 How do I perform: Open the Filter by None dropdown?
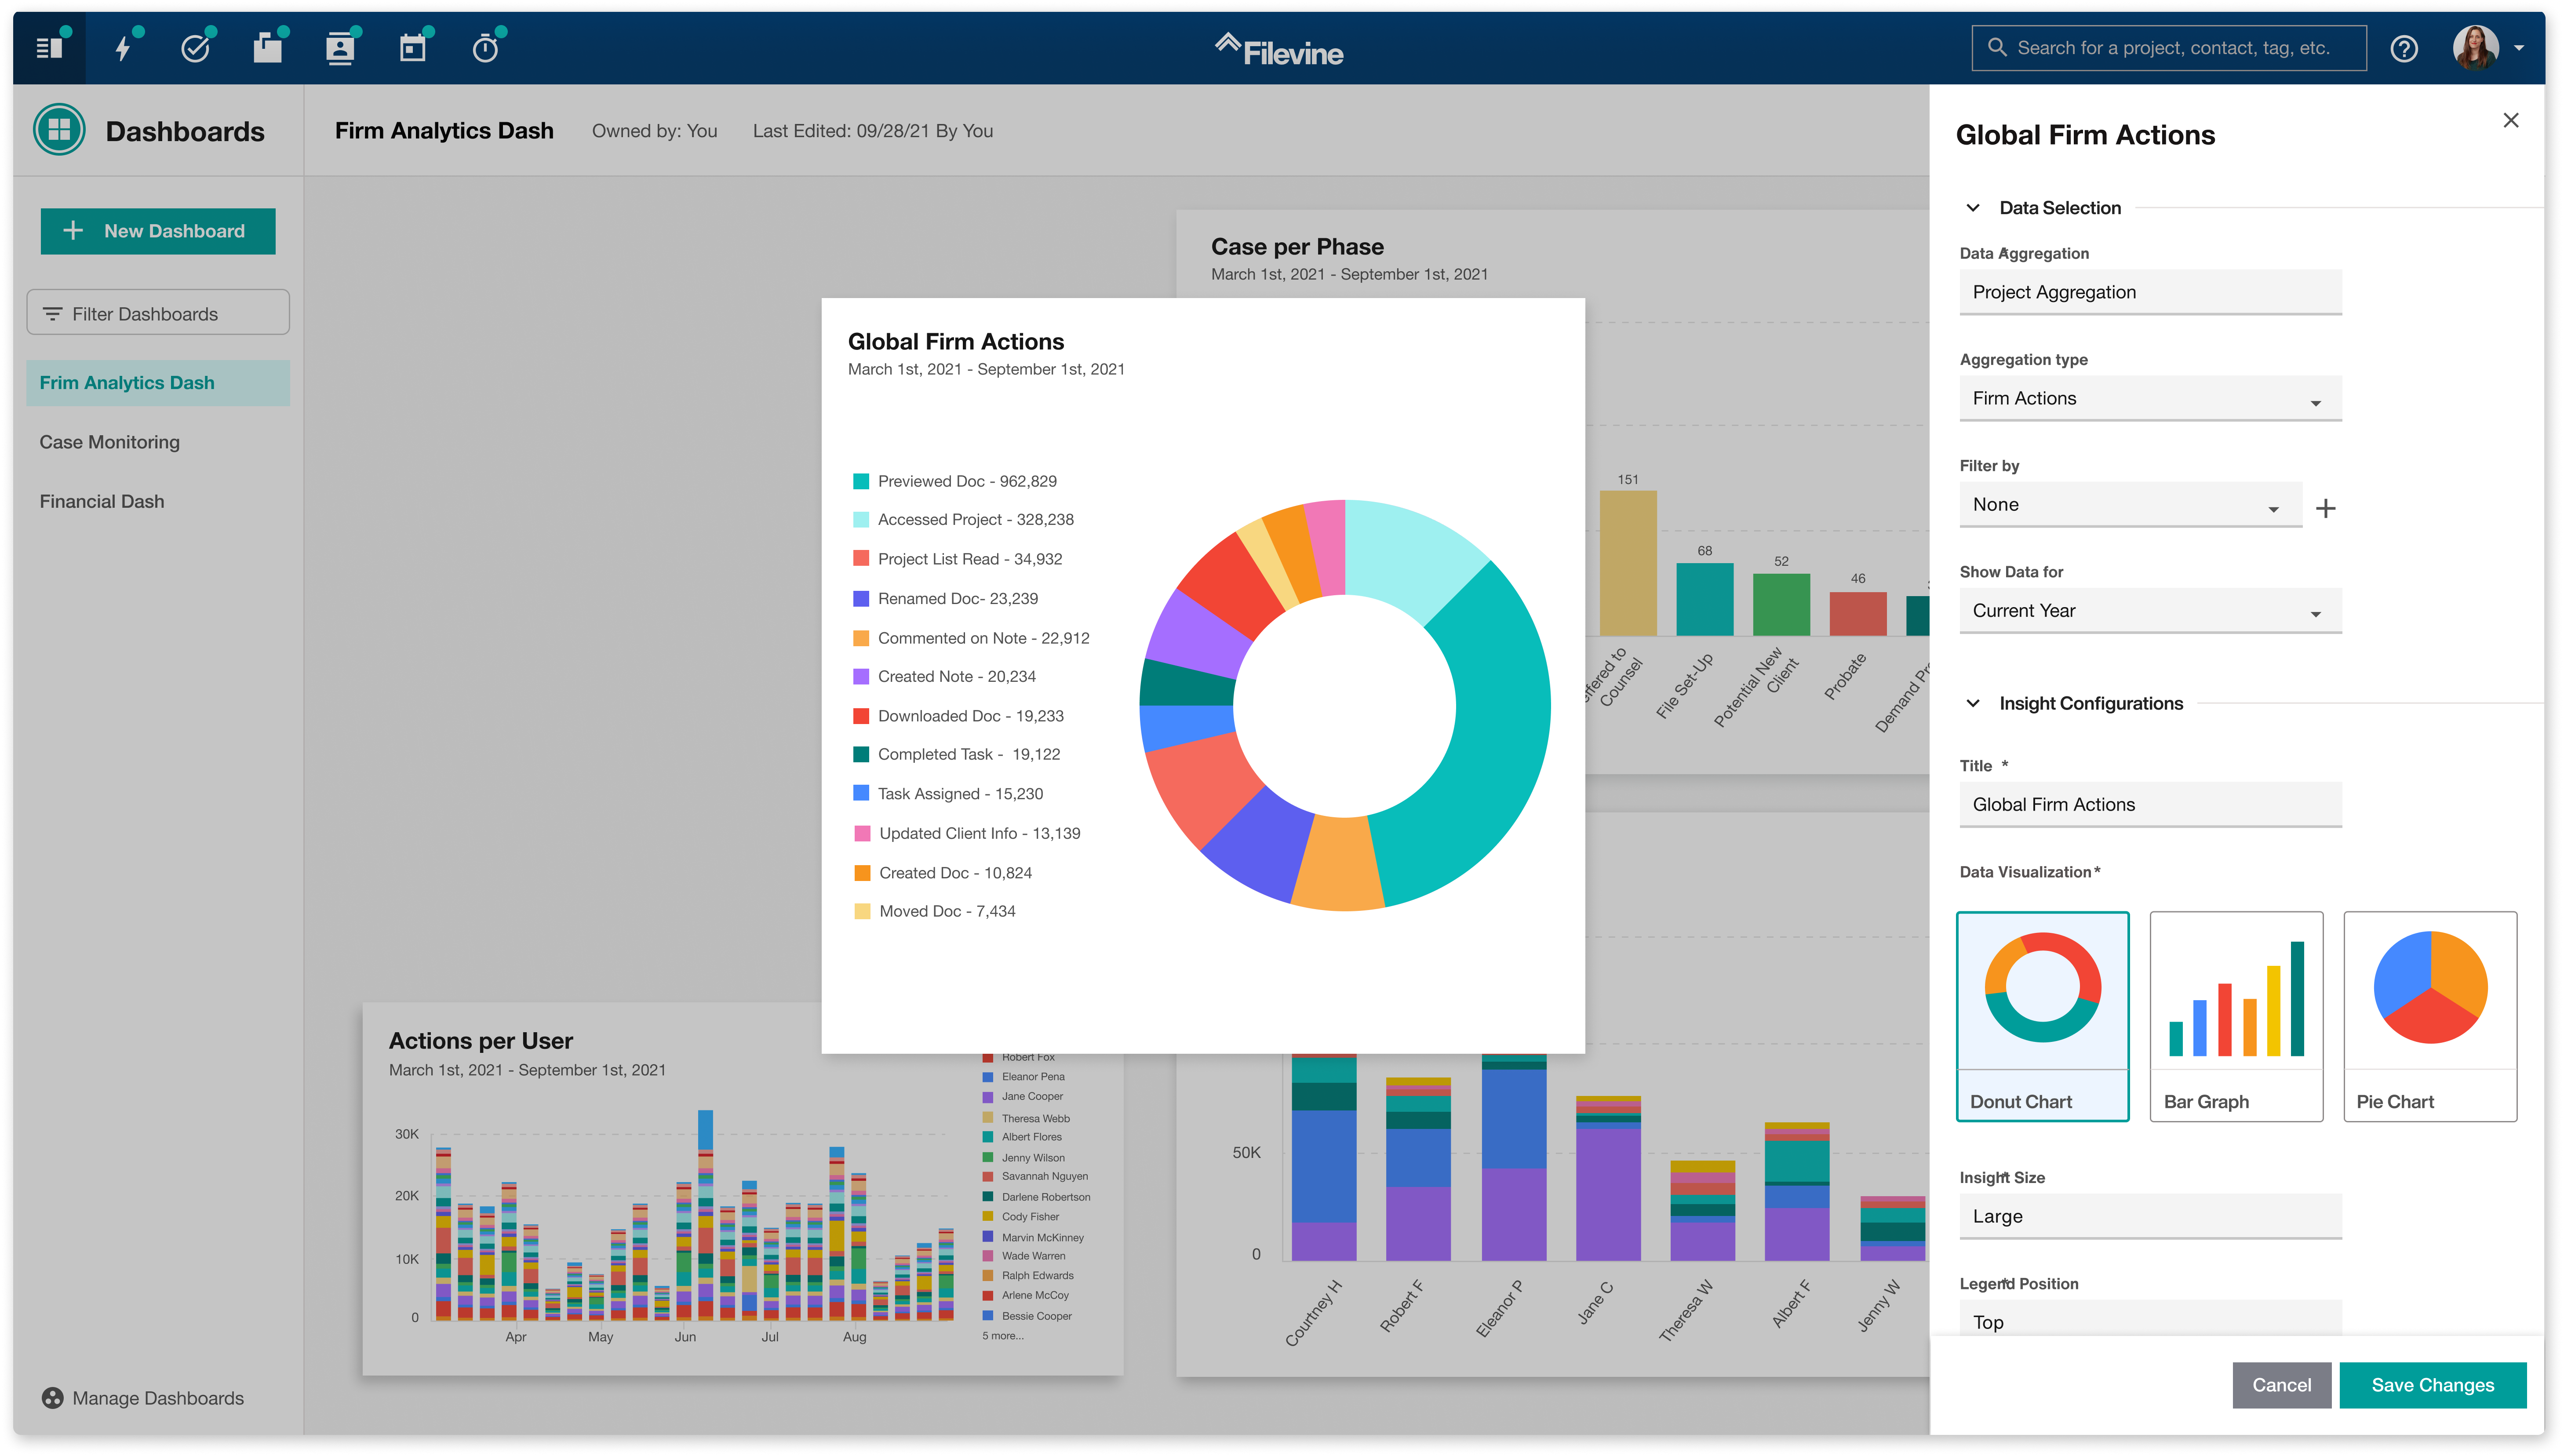2131,505
